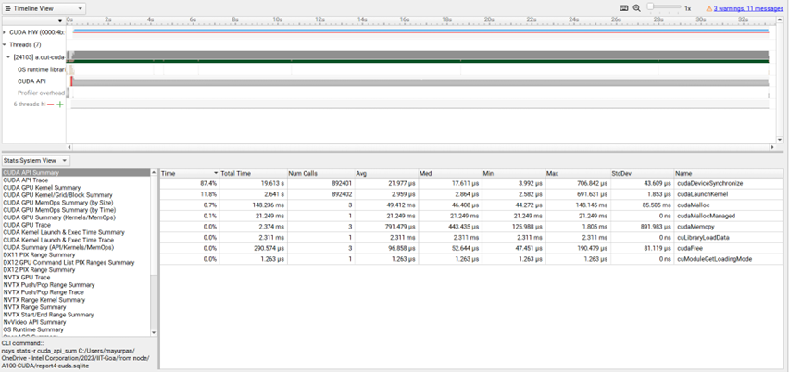Collapse the [24103] a.out-cuda process row
The width and height of the screenshot is (789, 372).
[x=8, y=56]
